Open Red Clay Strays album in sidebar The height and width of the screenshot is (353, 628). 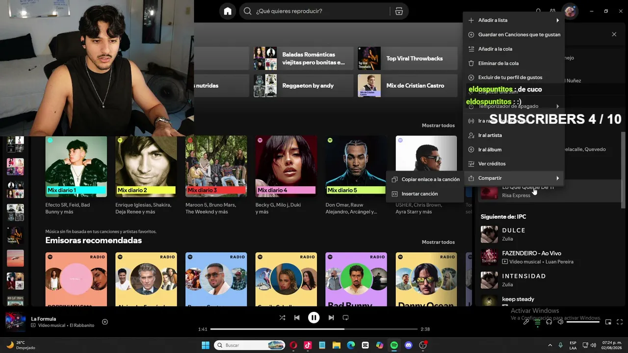coord(15,302)
